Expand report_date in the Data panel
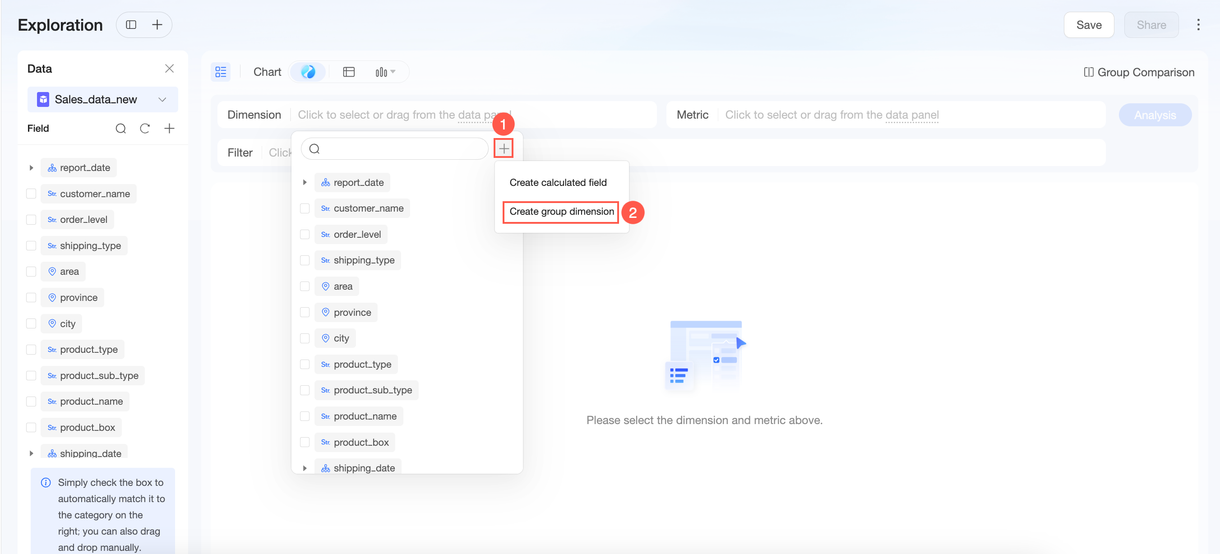Screen dimensions: 1220x554 (31, 168)
